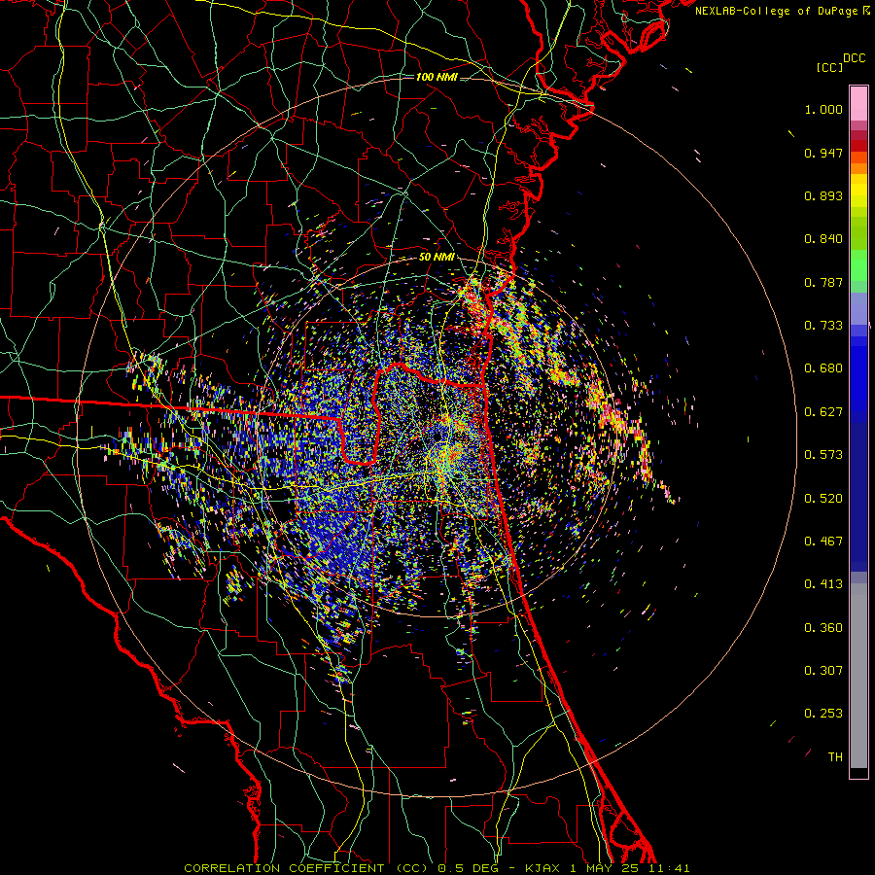Click the 0.520 scale value
Image resolution: width=875 pixels, height=875 pixels.
coord(823,499)
